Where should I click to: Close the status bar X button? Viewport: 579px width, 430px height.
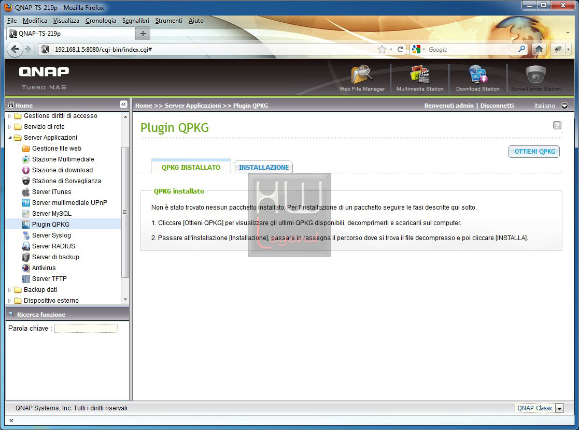(11, 421)
